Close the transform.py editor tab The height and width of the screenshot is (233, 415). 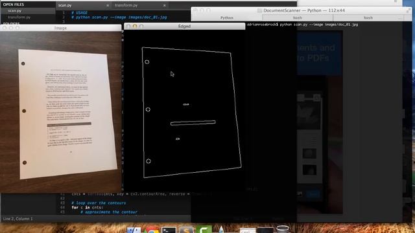pyautogui.click(x=164, y=5)
